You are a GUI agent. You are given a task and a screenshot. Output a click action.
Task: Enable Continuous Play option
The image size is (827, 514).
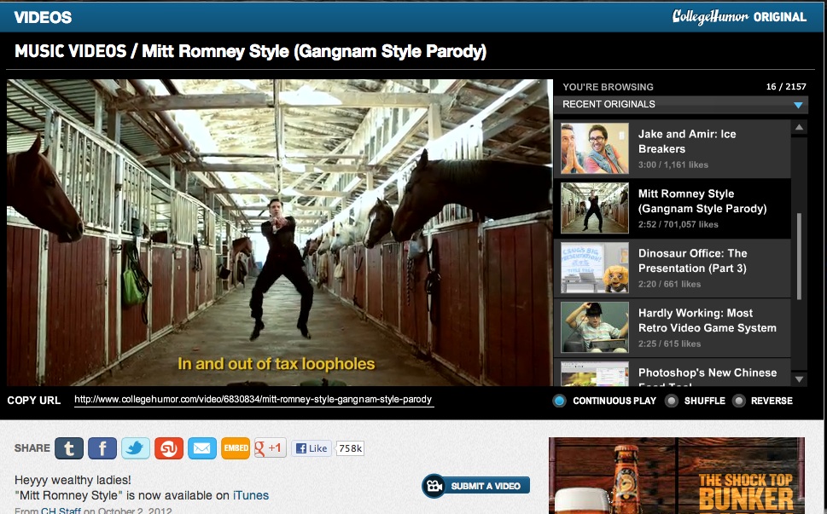[x=560, y=401]
